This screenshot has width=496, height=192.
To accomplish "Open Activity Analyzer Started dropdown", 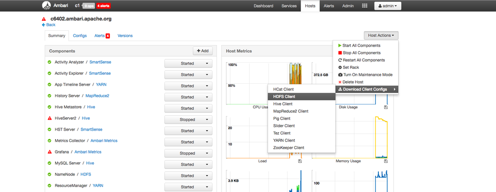I will click(188, 63).
